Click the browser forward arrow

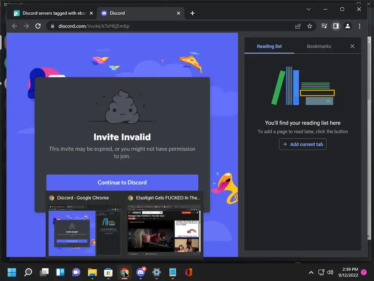coord(26,26)
